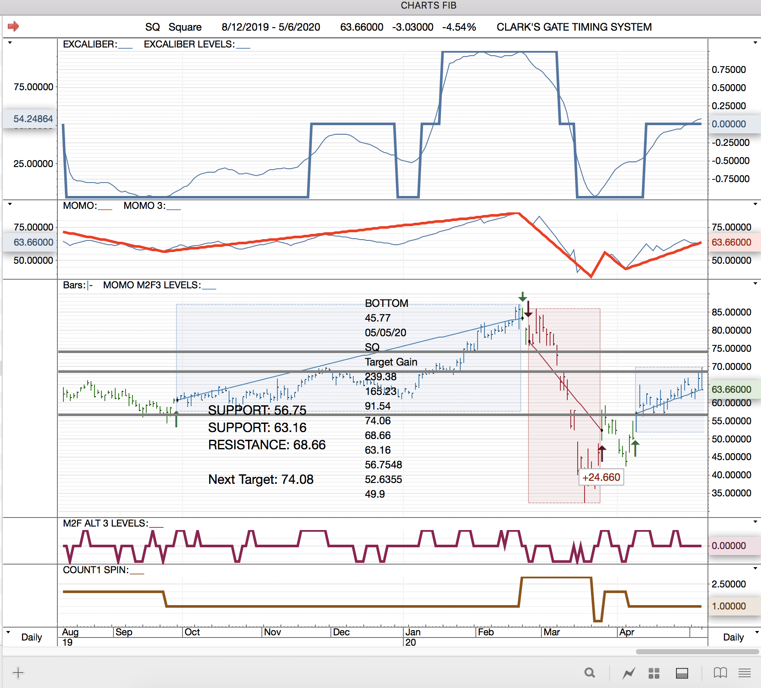Open the MOMO pane's left corner triangle menu
The image size is (761, 688).
(10, 204)
